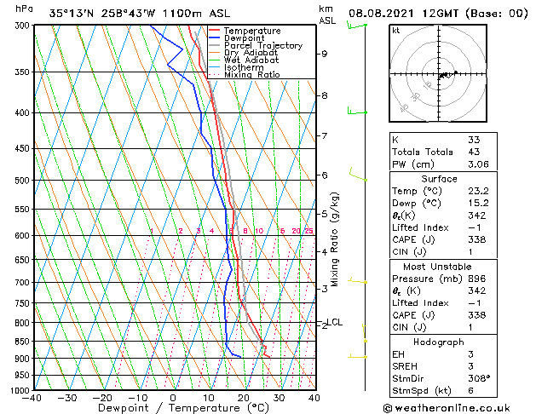
Task: Click the StmDir value 308°
Action: tap(479, 377)
